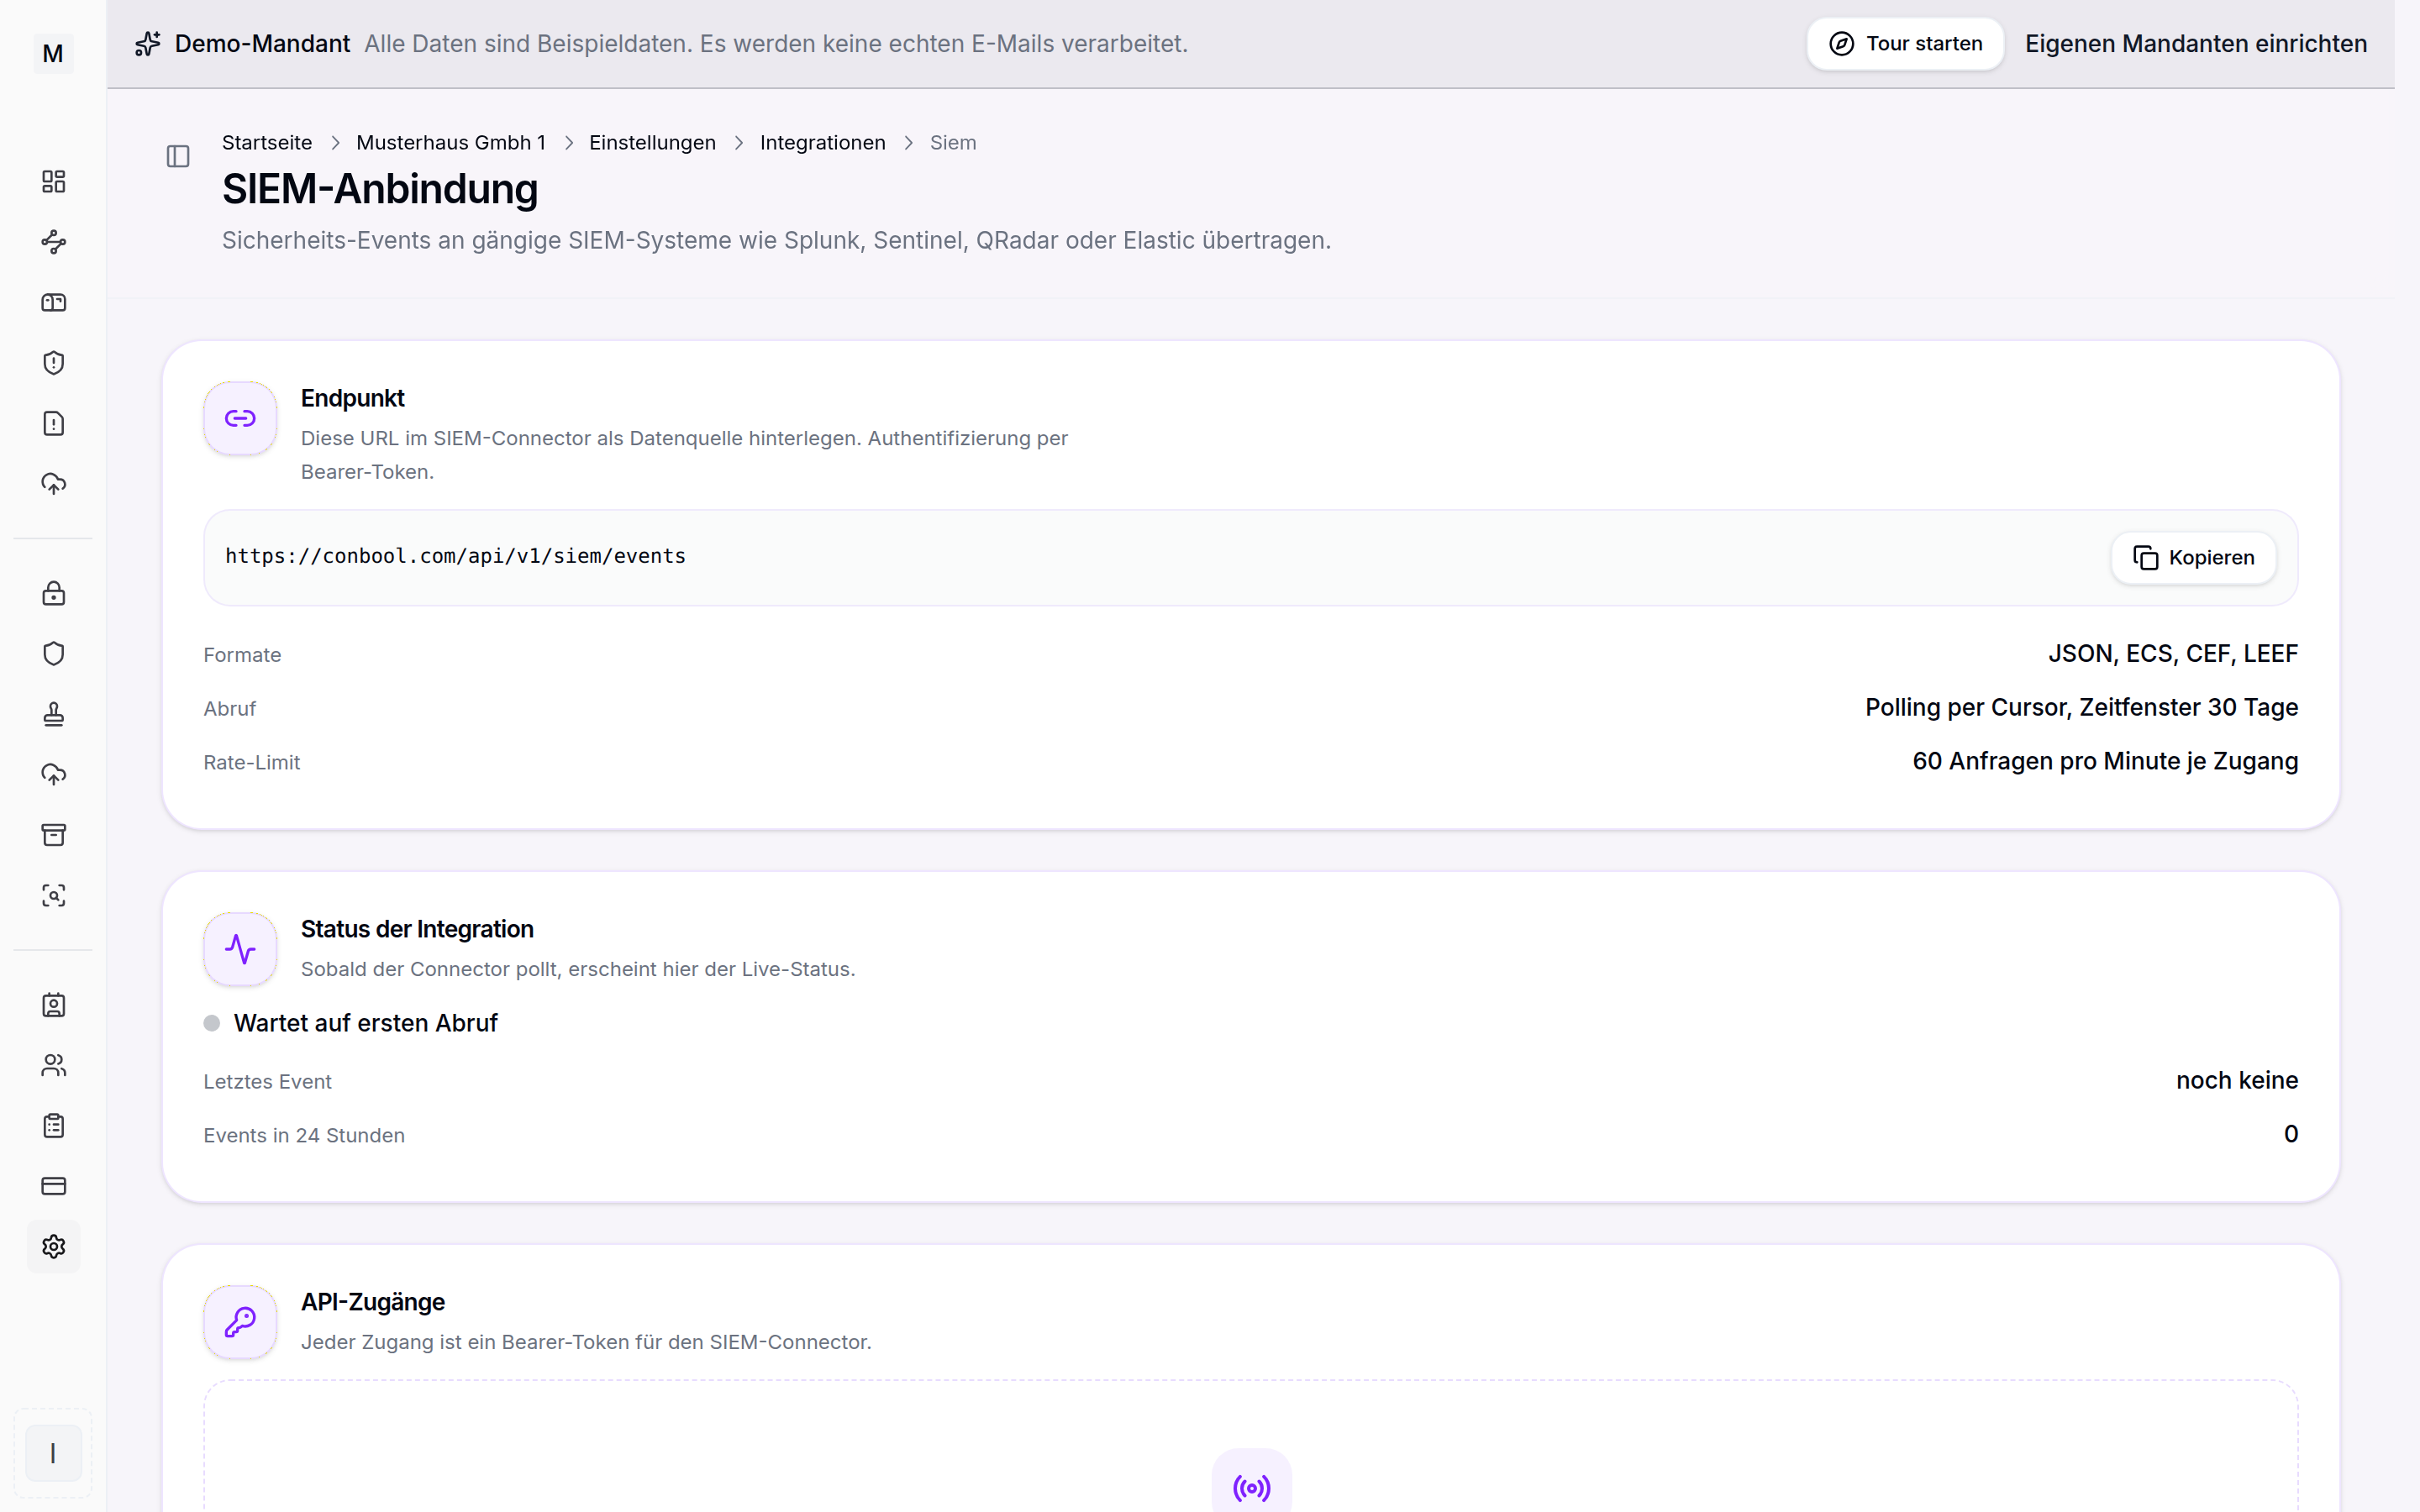Open the users group icon in sidebar
Viewport: 2420px width, 1512px height.
53,1066
